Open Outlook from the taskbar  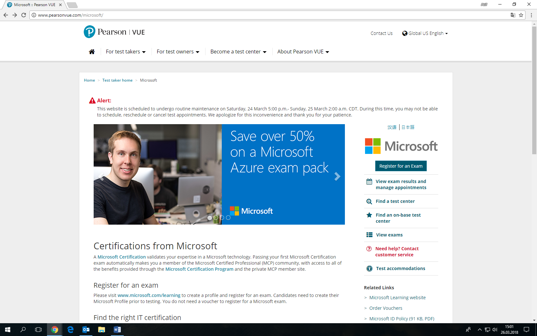pos(86,330)
